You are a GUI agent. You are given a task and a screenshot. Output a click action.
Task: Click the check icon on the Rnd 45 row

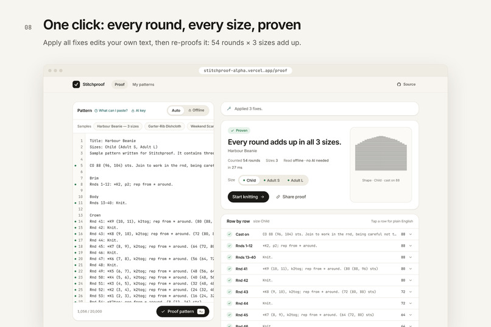[x=229, y=315]
